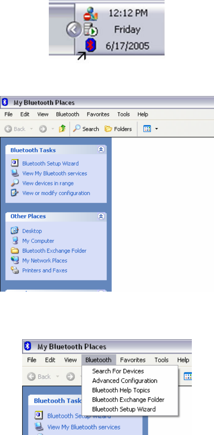Collapse Other Places panel
The height and width of the screenshot is (435, 214).
[101, 216]
